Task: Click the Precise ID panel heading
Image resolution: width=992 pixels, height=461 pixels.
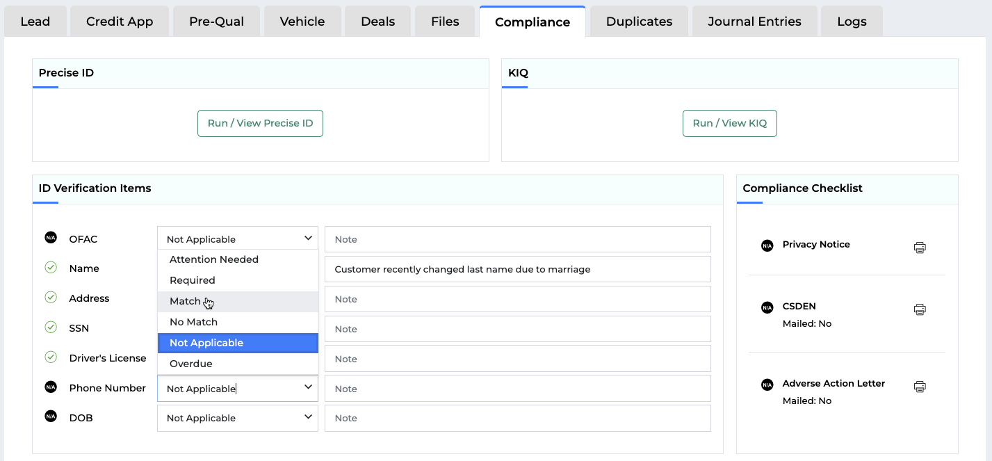Action: (66, 72)
